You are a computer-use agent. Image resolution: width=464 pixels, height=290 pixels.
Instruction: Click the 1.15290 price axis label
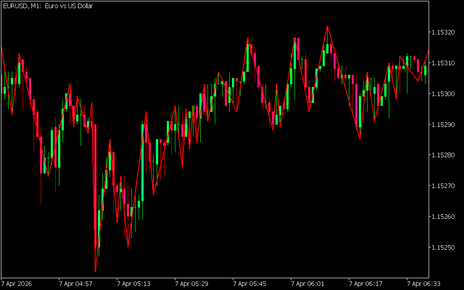[444, 124]
